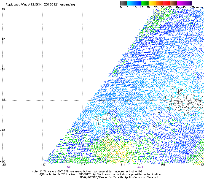204x179 pixels.
Task: Click the purple "3:21" time label
Action: (x=140, y=167)
